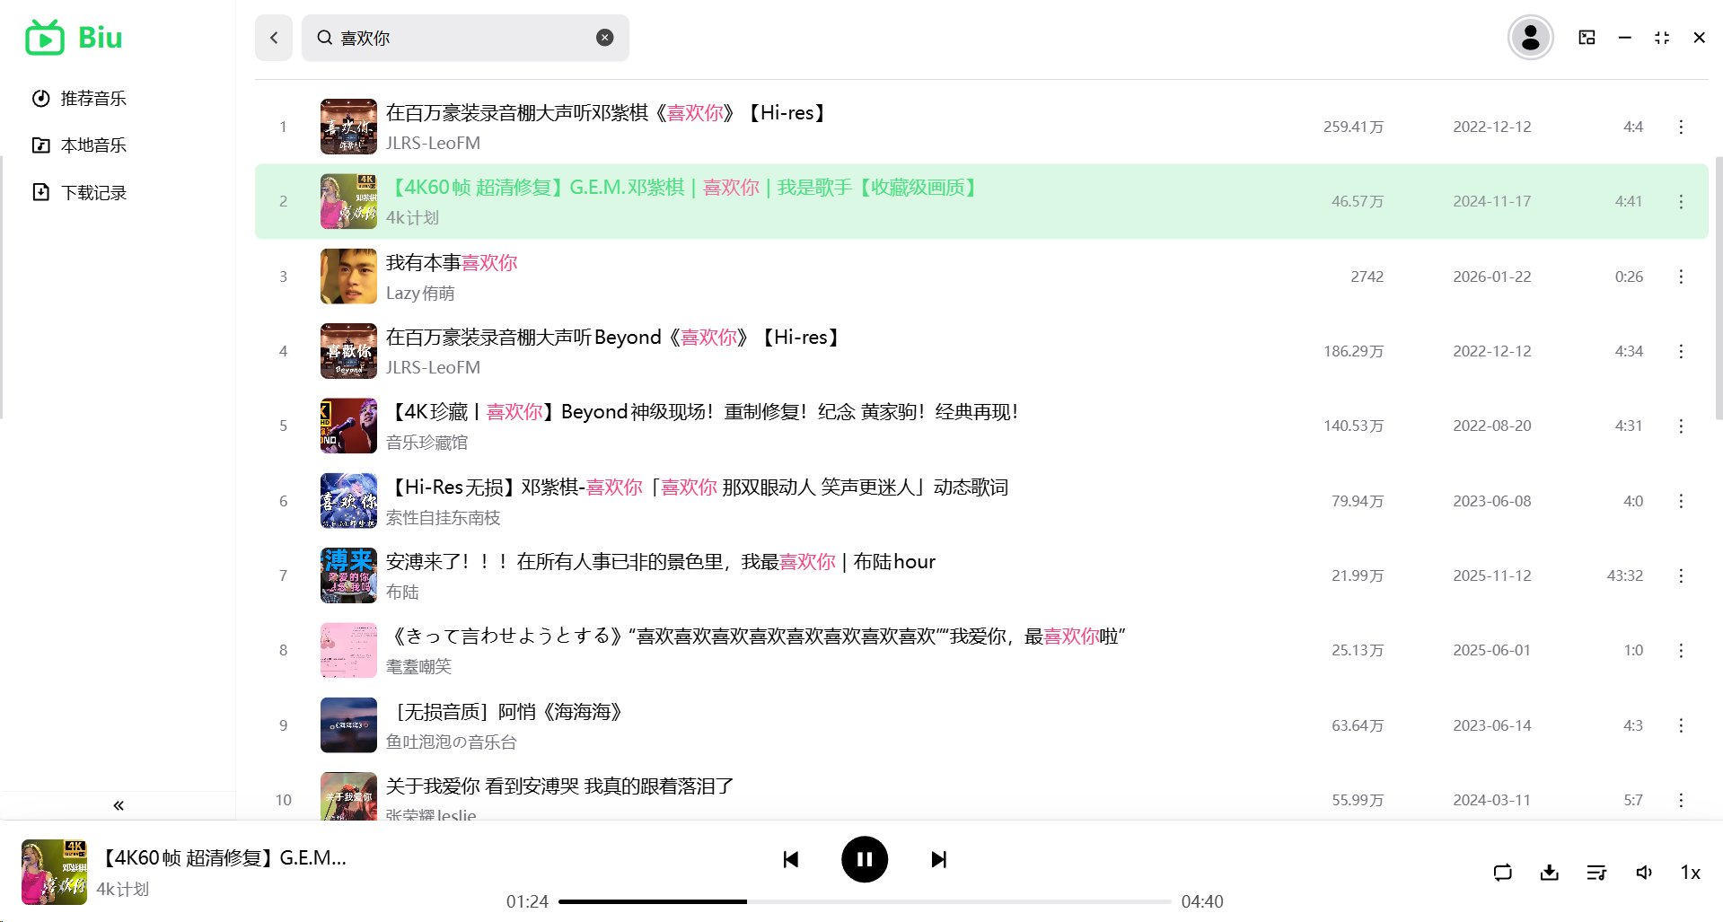
Task: Pause the currently playing song
Action: [864, 859]
